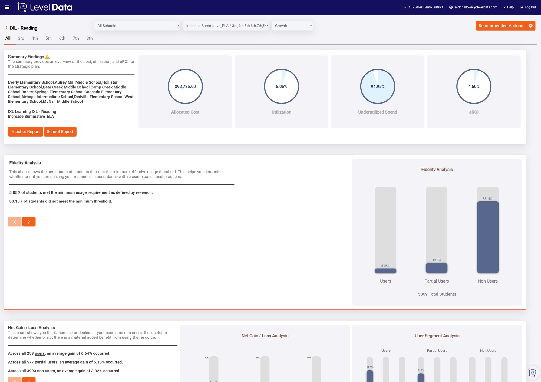Expand the Growth metric dropdown
Image resolution: width=541 pixels, height=382 pixels.
click(293, 26)
